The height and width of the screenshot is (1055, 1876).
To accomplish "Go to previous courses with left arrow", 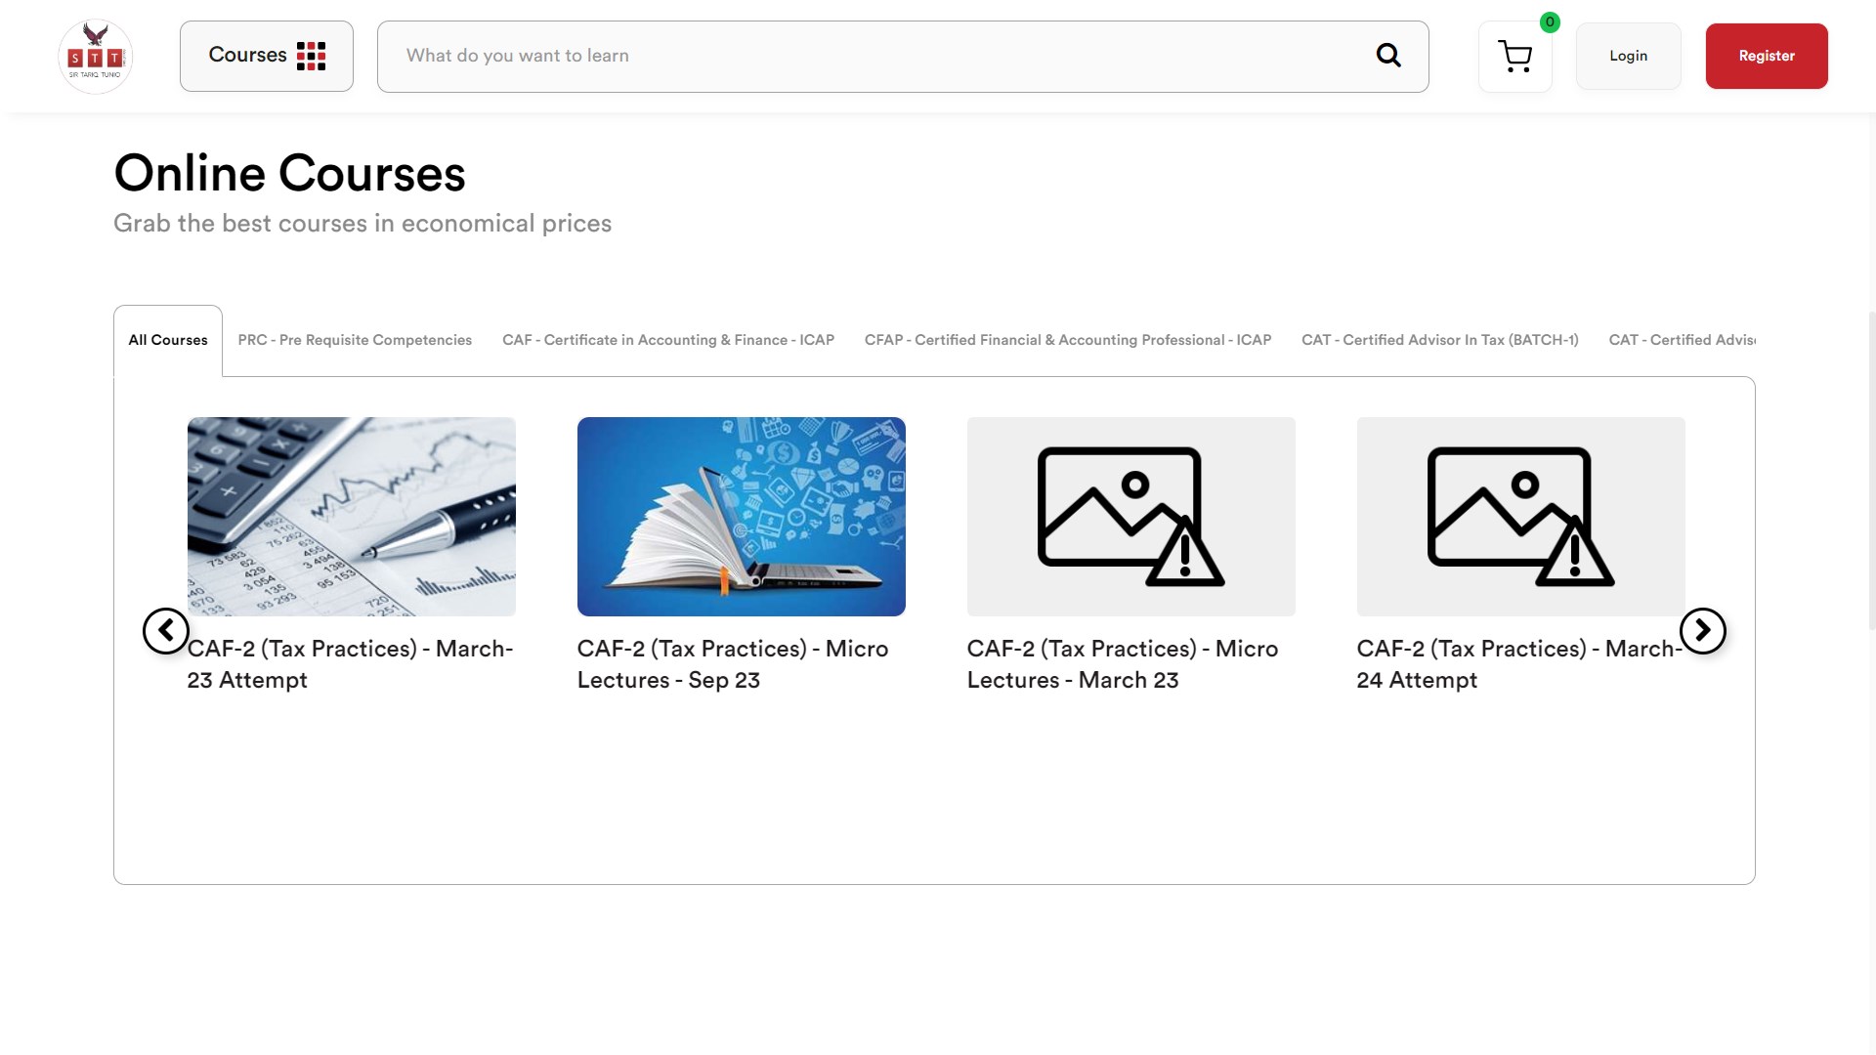I will click(165, 630).
